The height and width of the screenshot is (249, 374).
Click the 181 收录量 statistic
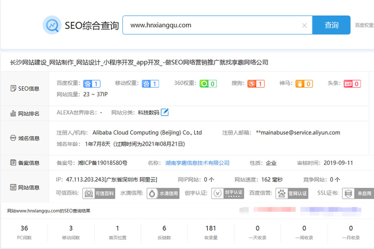pos(211,232)
